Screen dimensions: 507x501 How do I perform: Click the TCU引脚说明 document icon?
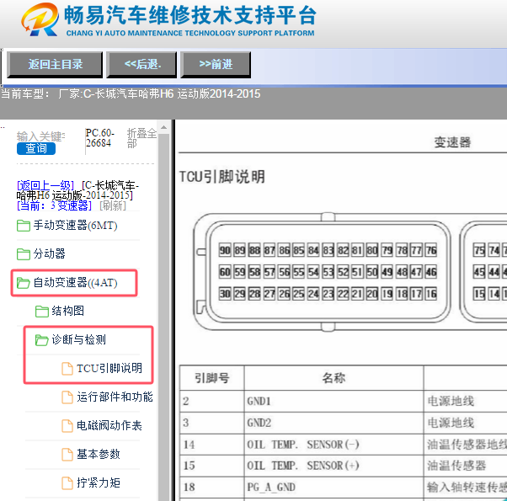[x=67, y=369]
